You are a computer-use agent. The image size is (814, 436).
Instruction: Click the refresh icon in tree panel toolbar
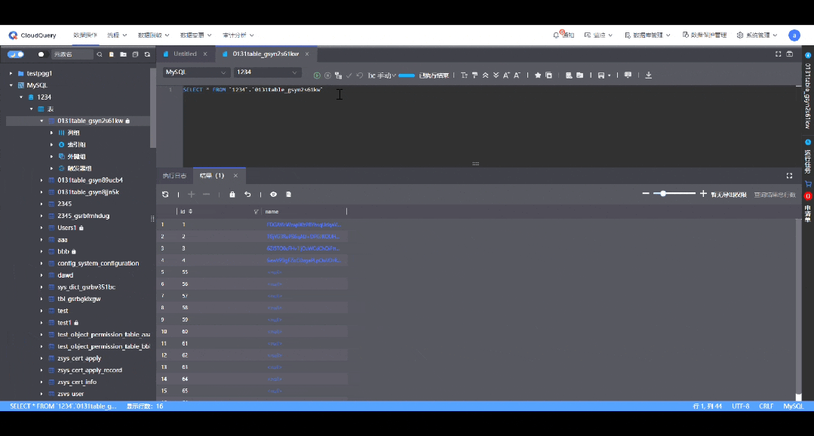(147, 54)
